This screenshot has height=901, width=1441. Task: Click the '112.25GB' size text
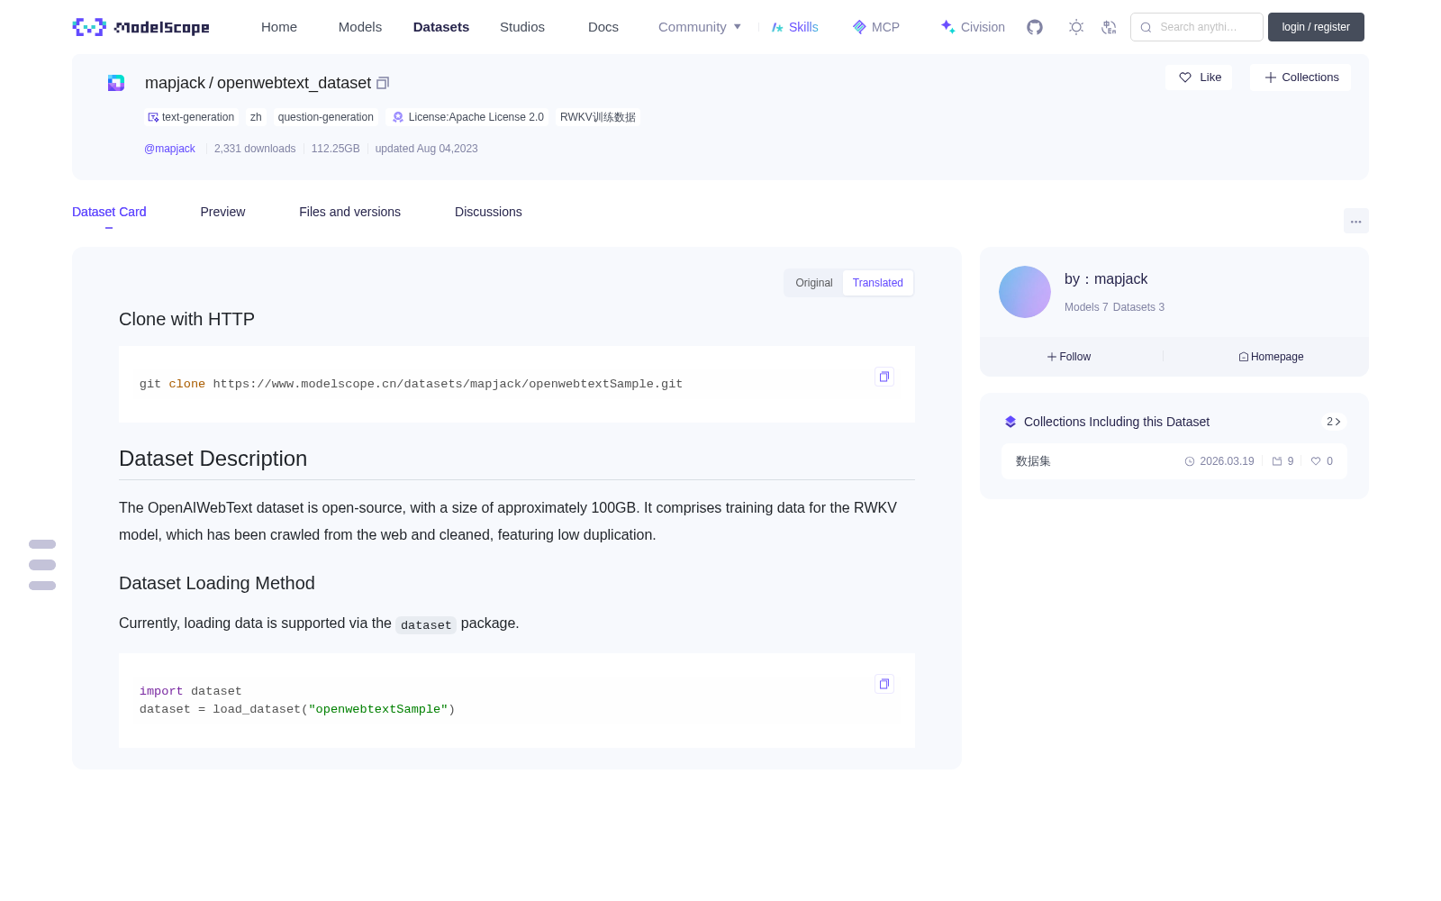click(335, 149)
